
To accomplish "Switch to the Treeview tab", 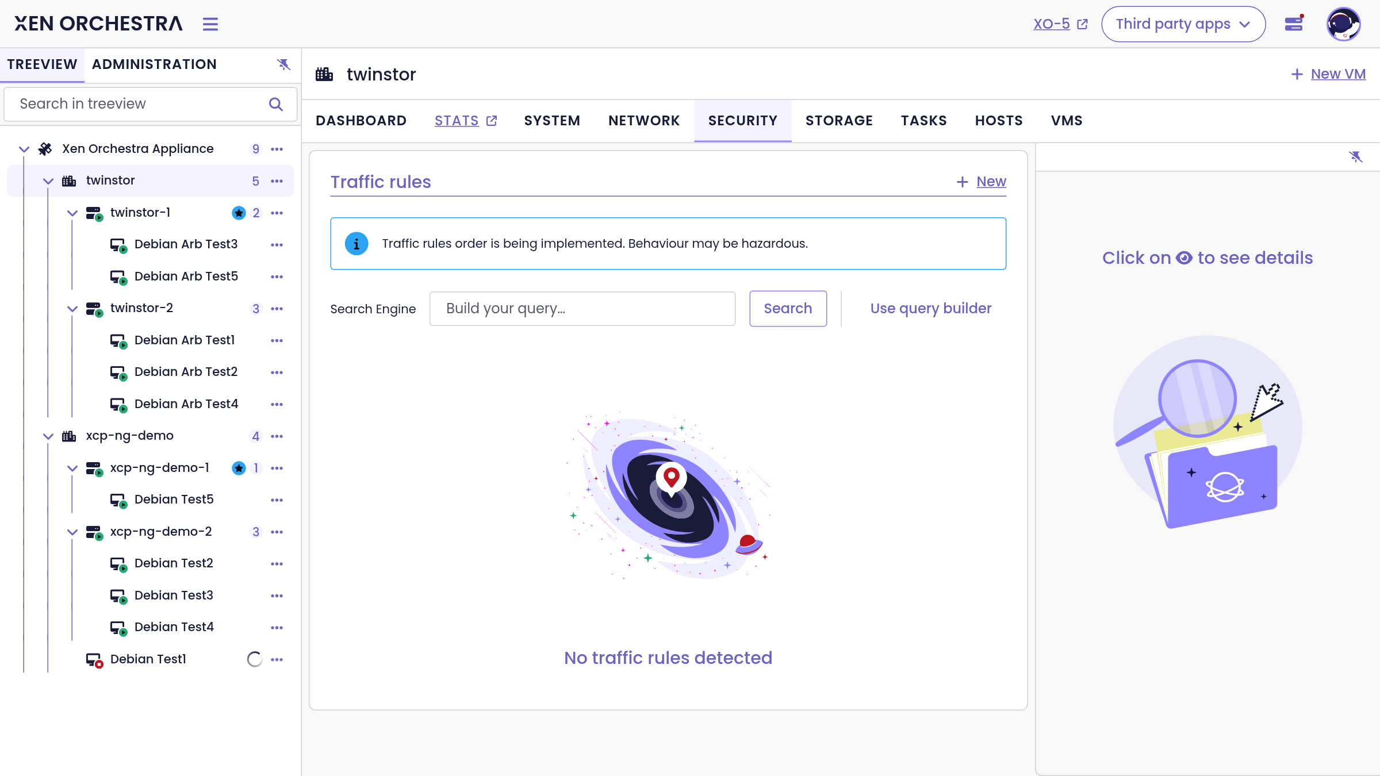I will coord(42,64).
